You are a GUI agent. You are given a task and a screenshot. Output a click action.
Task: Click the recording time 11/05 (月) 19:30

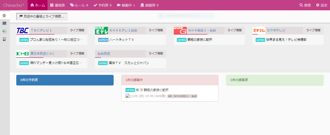[142, 96]
